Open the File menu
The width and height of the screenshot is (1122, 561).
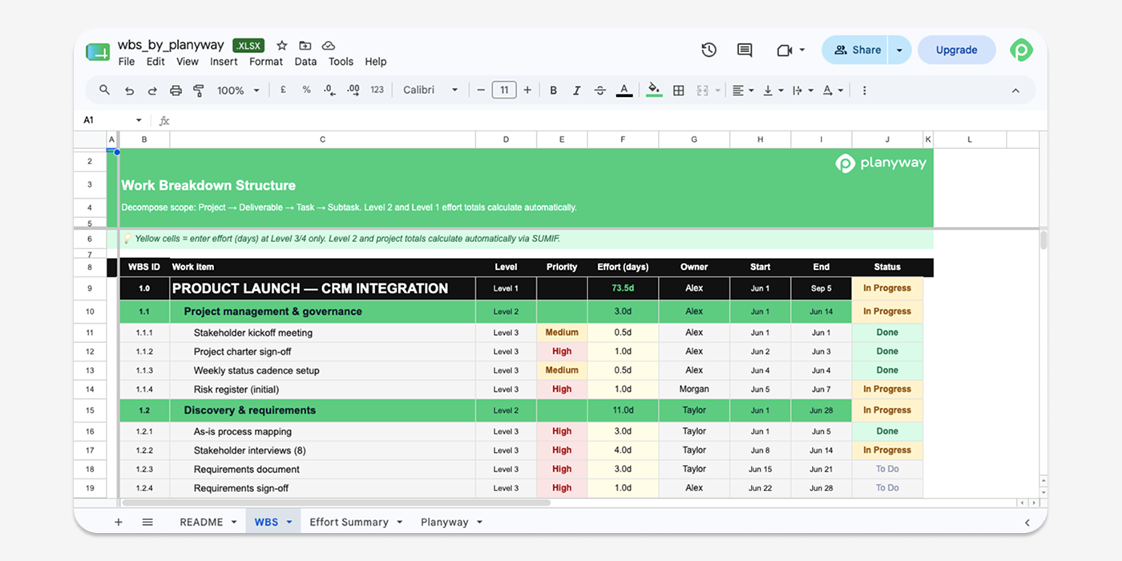click(x=126, y=62)
